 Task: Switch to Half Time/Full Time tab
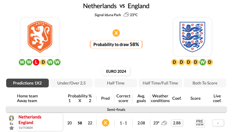[x=160, y=83]
